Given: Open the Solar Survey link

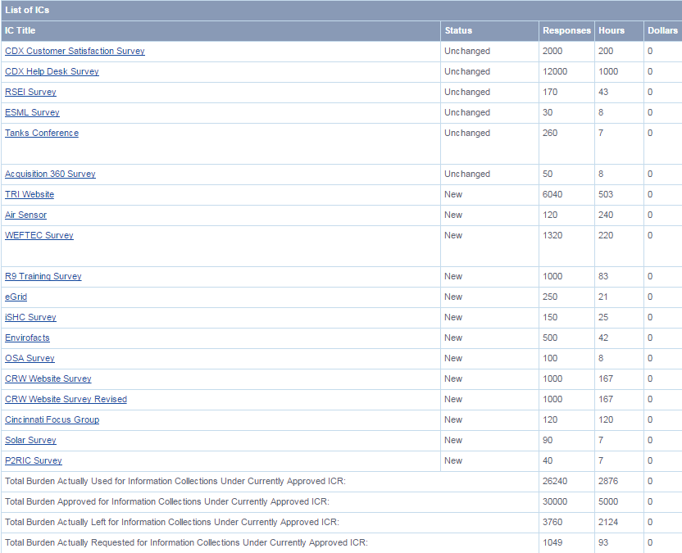Looking at the screenshot, I should click(x=30, y=439).
